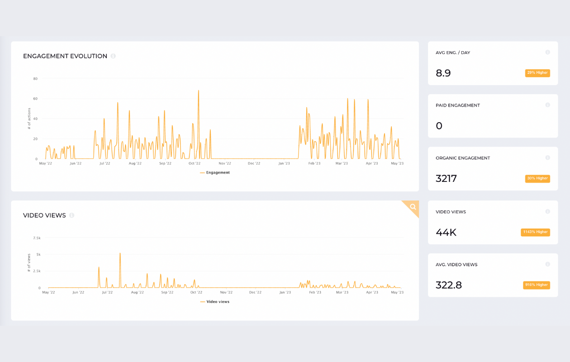Image resolution: width=570 pixels, height=362 pixels.
Task: Click the ORGANIC ENGAGEMENT label
Action: click(463, 158)
